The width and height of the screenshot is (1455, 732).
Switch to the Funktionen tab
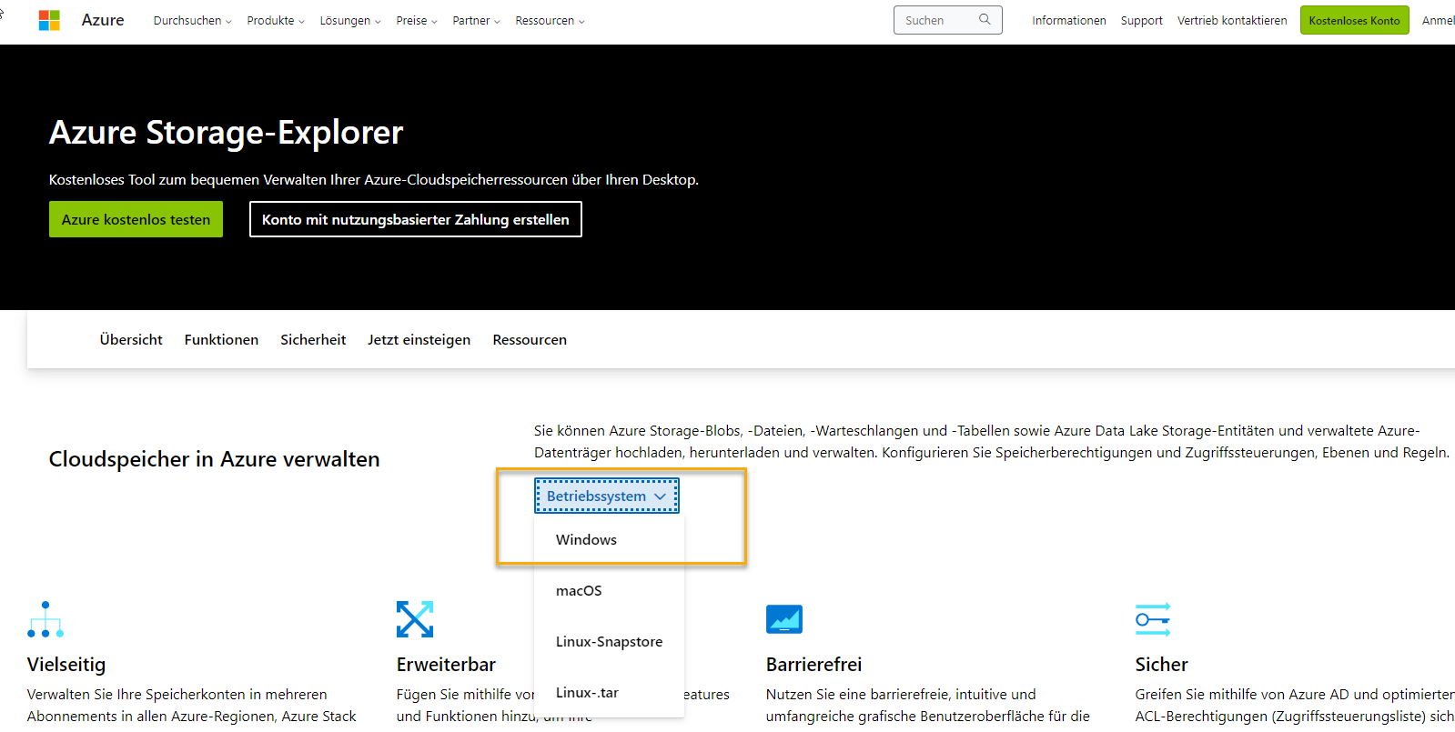[x=221, y=340]
